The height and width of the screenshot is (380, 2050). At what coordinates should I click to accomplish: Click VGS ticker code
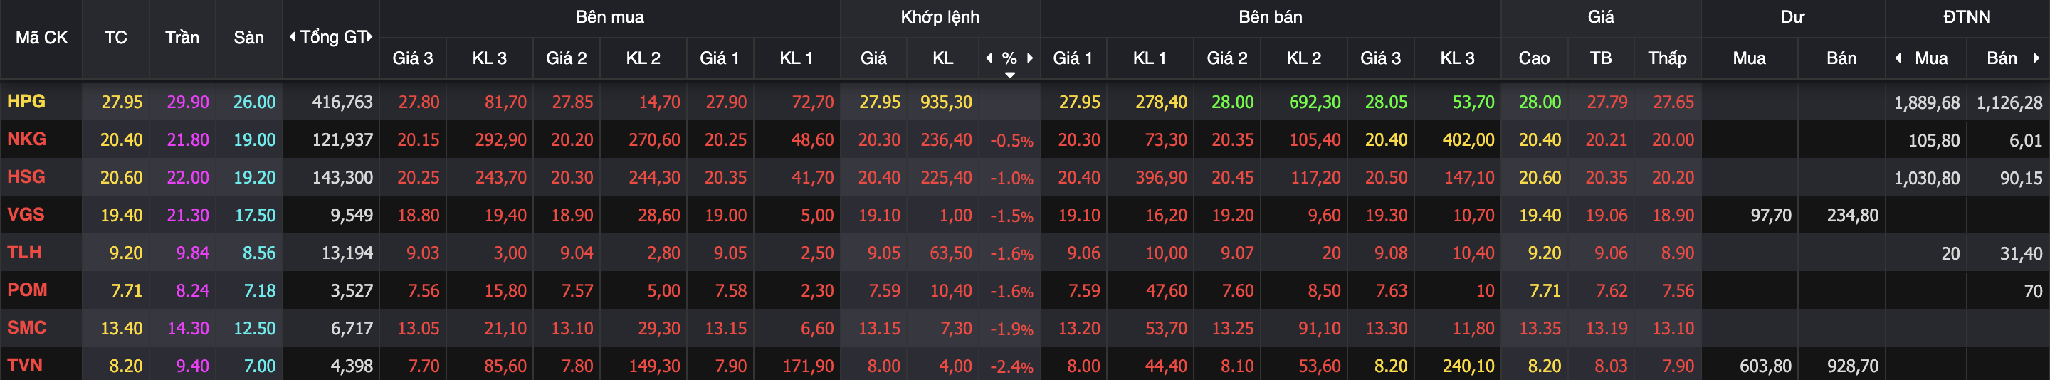[26, 215]
